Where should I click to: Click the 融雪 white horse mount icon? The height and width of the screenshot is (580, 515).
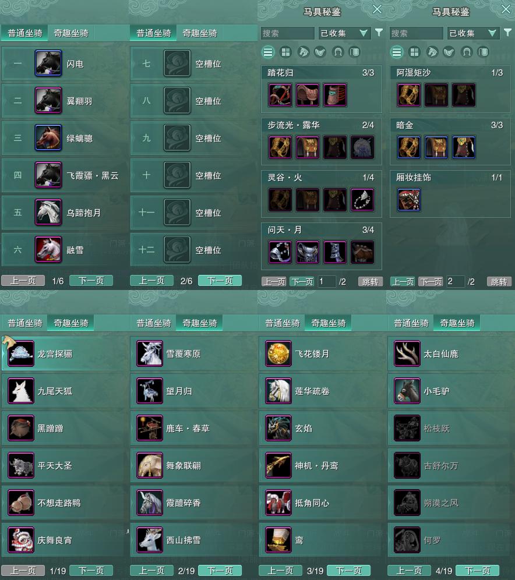pyautogui.click(x=48, y=250)
